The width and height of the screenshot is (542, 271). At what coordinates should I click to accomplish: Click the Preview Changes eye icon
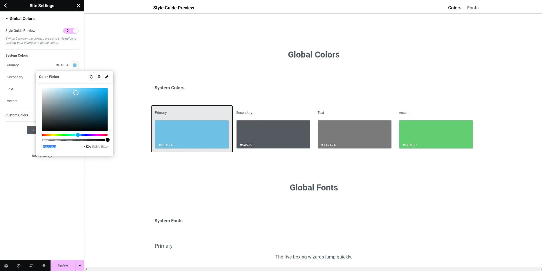(44, 266)
